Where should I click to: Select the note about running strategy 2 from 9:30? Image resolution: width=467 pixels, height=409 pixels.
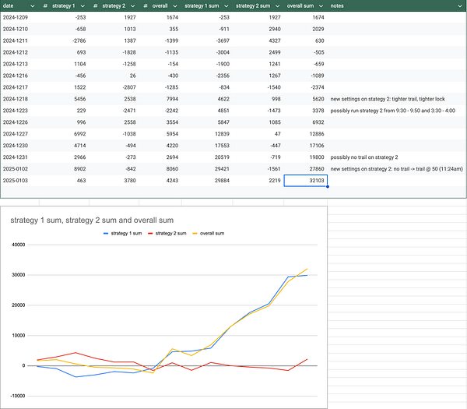[x=393, y=111]
